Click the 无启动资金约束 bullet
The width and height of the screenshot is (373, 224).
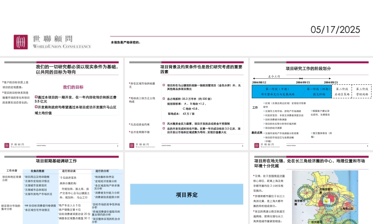pyautogui.click(x=140, y=124)
